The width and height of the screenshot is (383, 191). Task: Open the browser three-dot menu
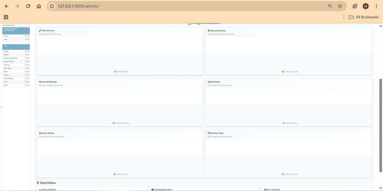[x=376, y=6]
